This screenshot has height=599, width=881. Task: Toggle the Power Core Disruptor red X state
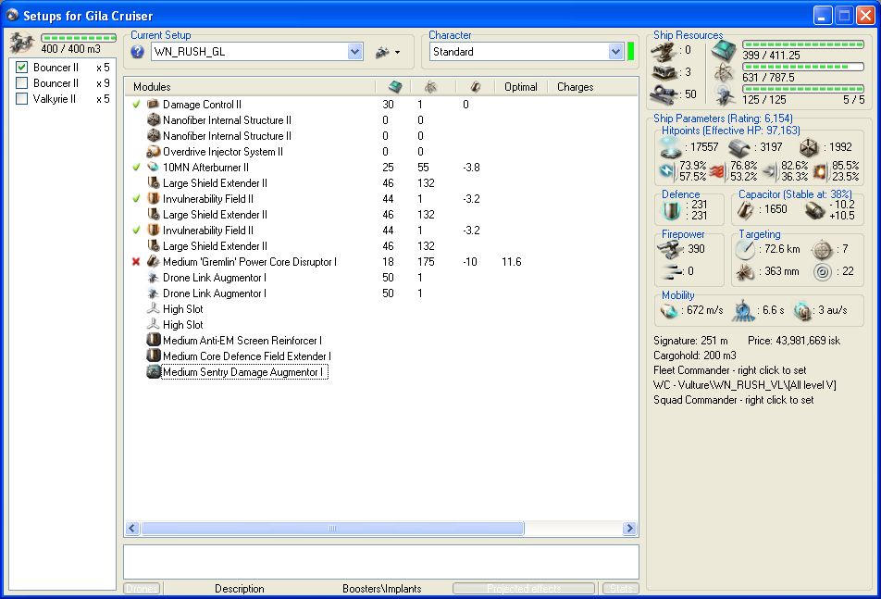[136, 262]
